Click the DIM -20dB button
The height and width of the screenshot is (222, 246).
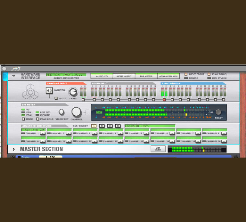point(158,149)
